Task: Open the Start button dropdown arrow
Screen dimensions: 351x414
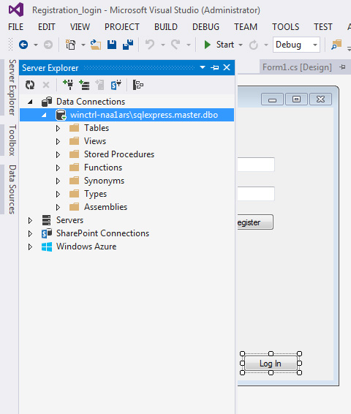Action: pos(241,45)
